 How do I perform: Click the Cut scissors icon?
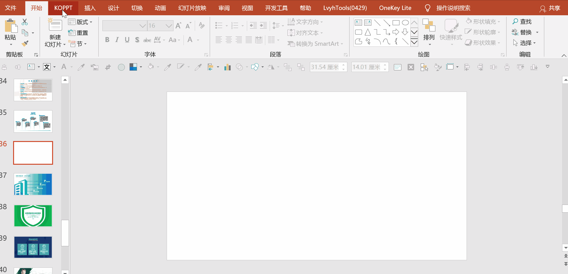click(x=25, y=22)
